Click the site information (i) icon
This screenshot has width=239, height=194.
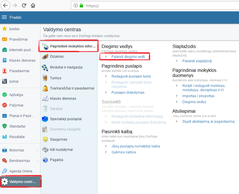click(x=75, y=5)
